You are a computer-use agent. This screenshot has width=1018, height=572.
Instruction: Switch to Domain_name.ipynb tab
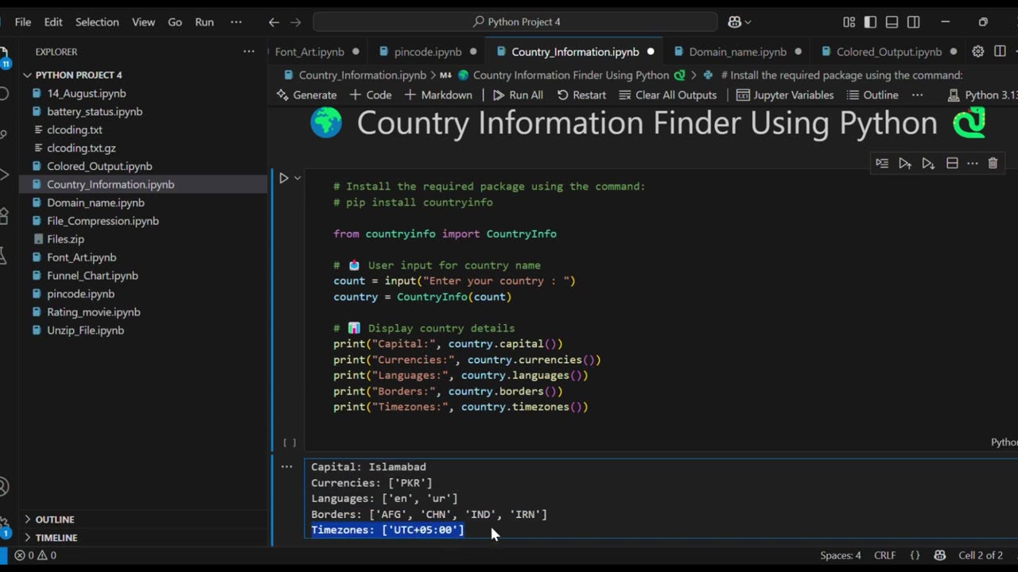(x=737, y=52)
